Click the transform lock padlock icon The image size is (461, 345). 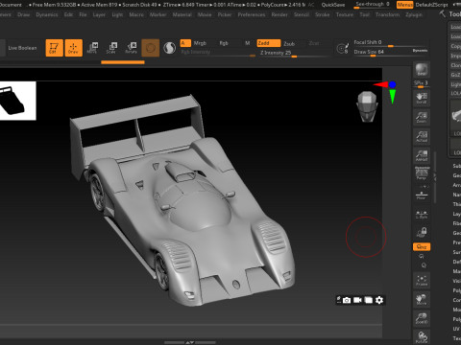(x=422, y=232)
